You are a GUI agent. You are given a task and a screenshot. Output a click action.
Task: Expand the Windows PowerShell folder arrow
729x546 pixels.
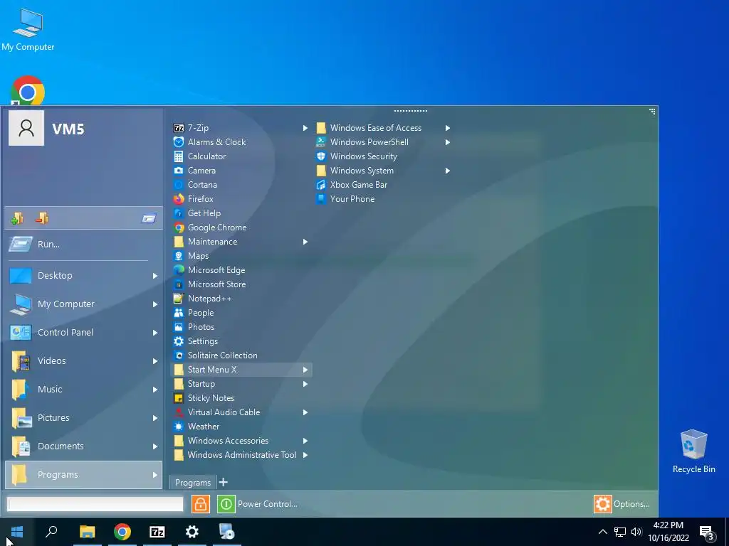coord(447,142)
